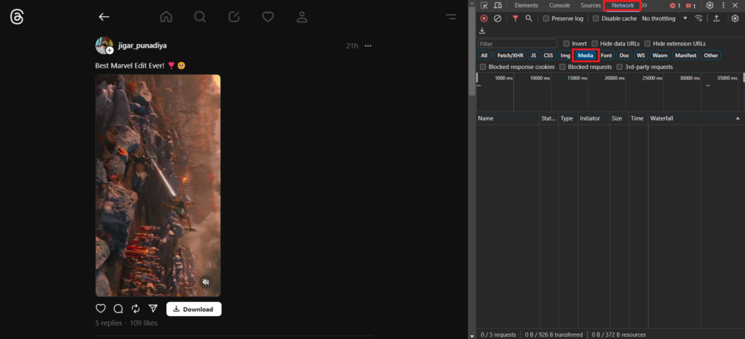This screenshot has width=745, height=339.
Task: Open DevTools three-dot customize menu
Action: click(723, 5)
